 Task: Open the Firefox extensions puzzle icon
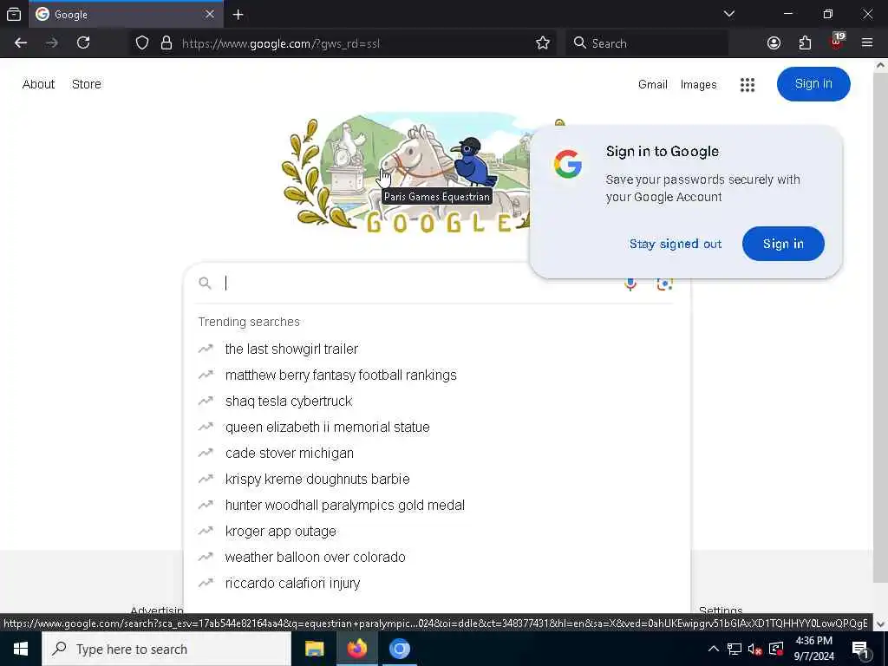[x=805, y=43]
